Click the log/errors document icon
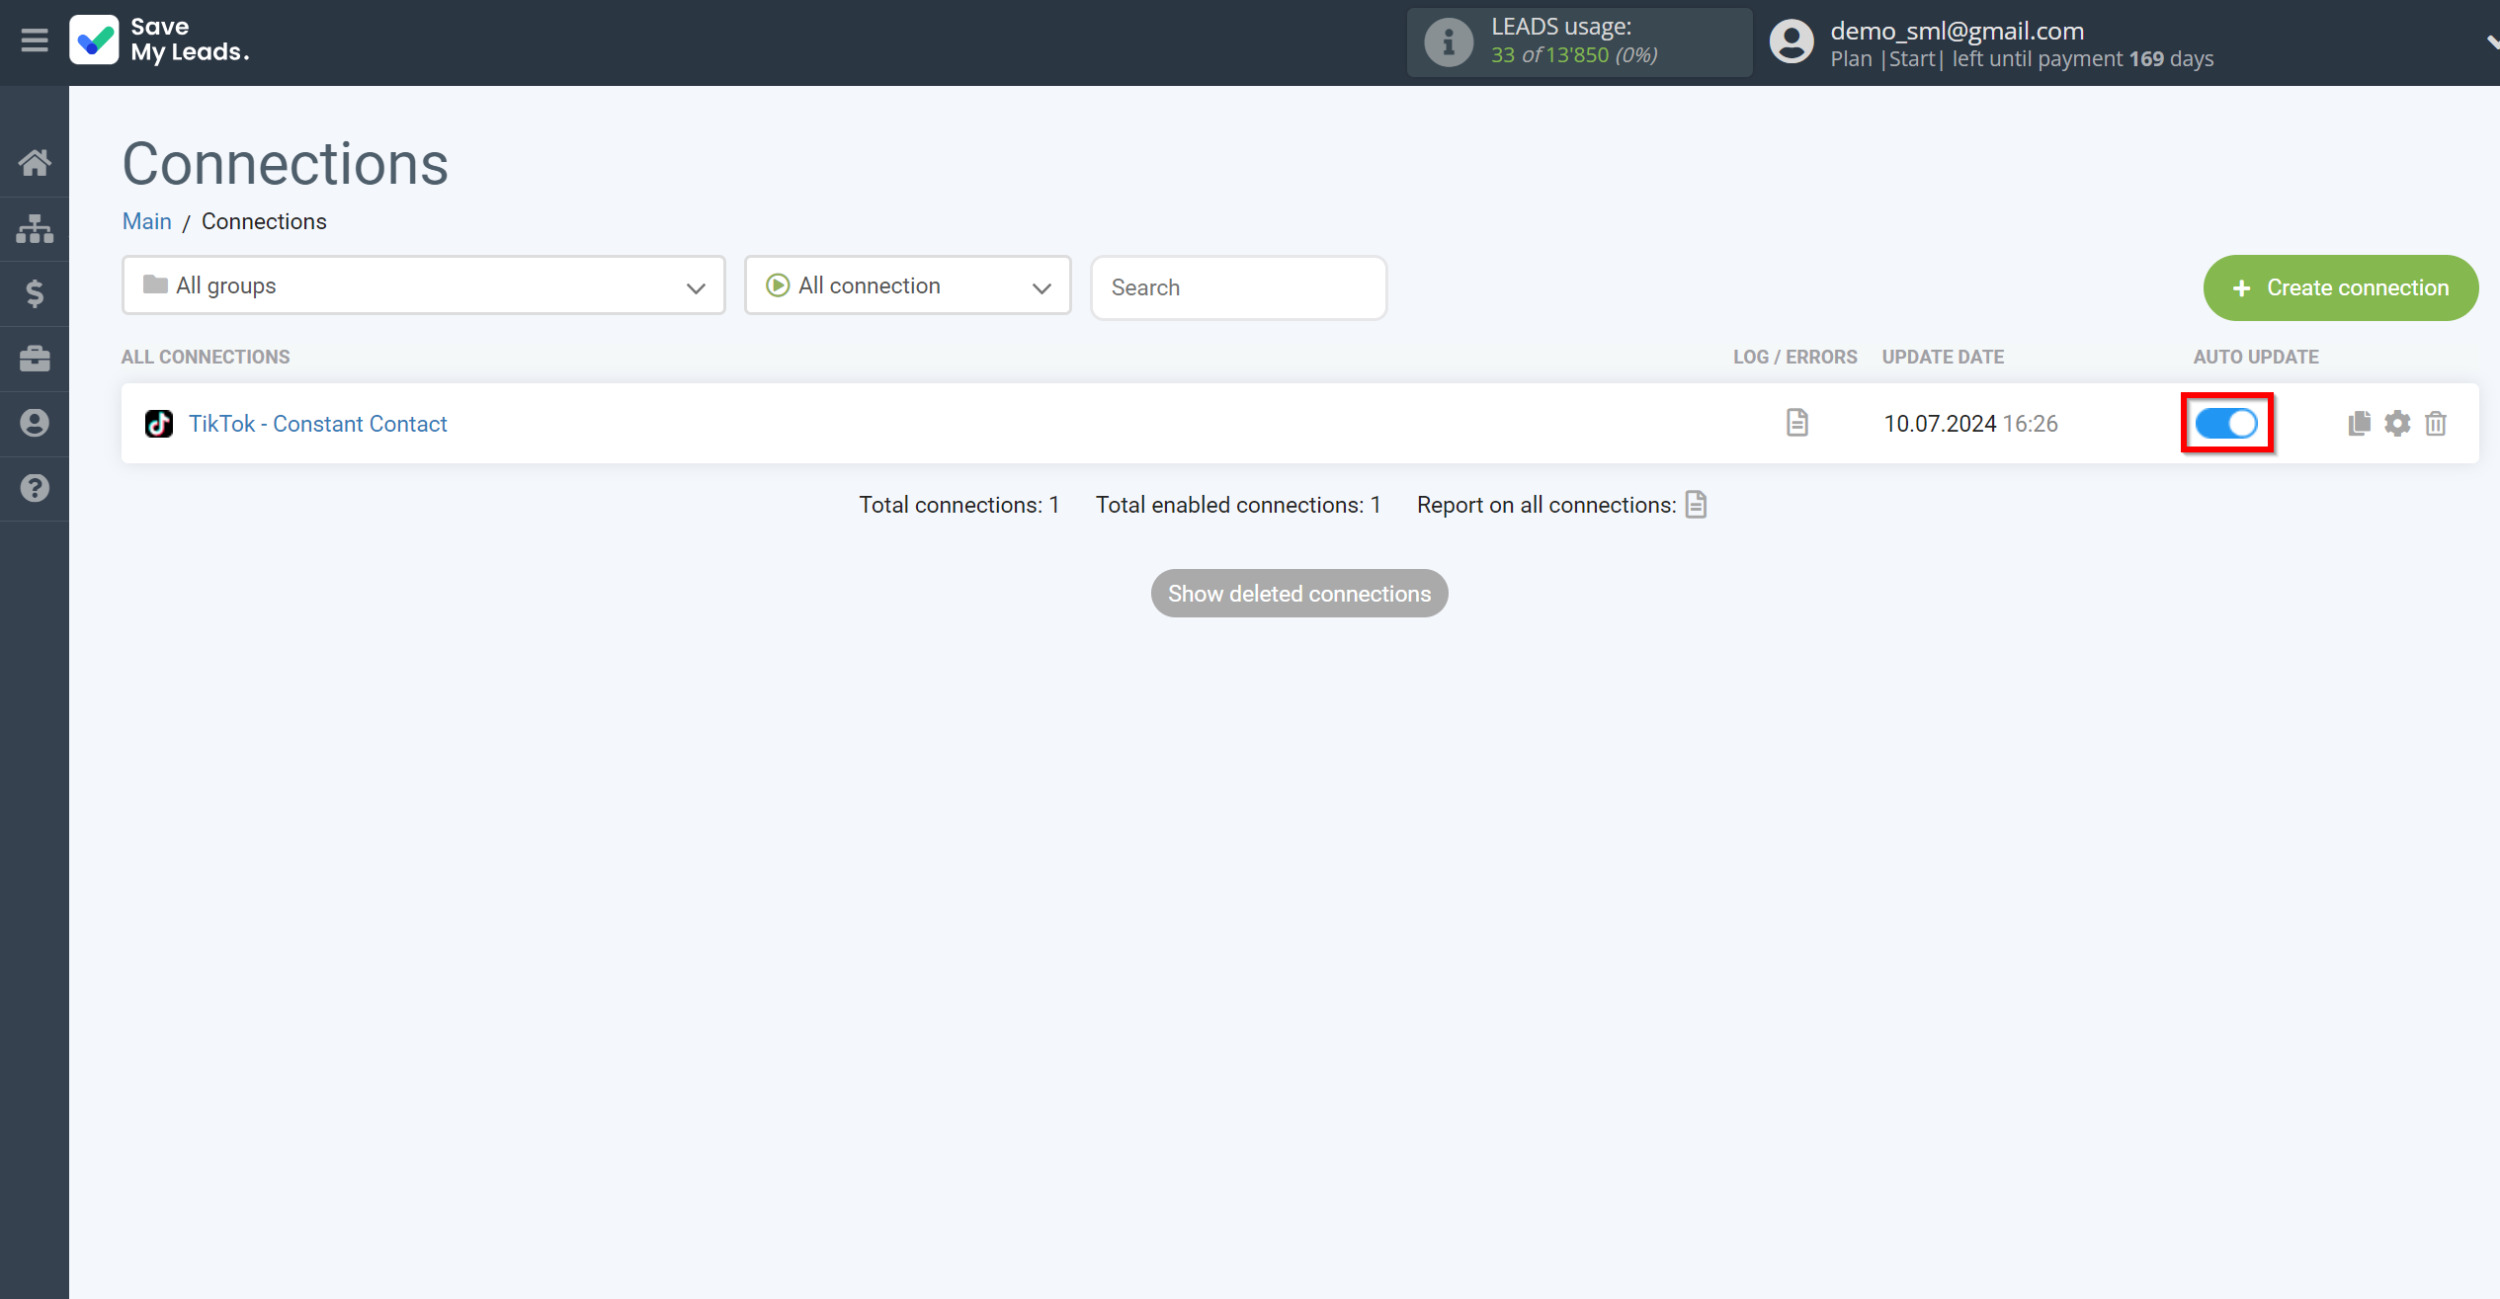Viewport: 2500px width, 1299px height. (1799, 423)
